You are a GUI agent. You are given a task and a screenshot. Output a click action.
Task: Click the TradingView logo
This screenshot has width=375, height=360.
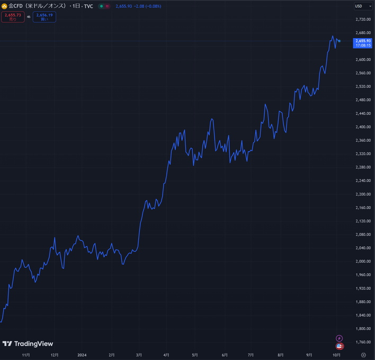pyautogui.click(x=23, y=344)
